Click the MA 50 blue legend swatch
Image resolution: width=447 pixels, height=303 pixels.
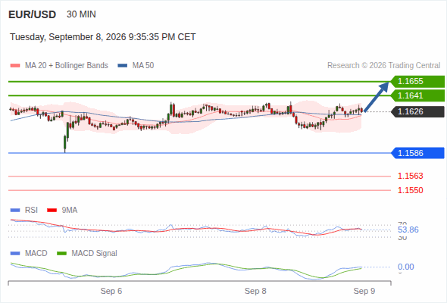coord(122,66)
